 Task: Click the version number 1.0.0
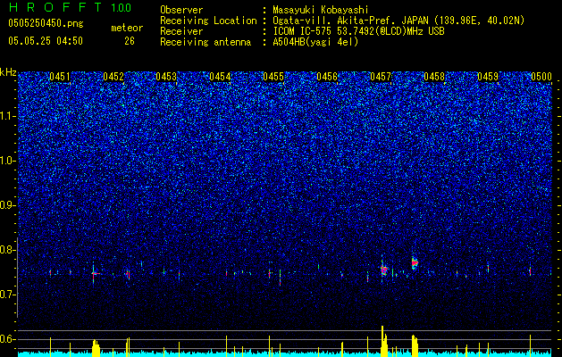[x=122, y=8]
